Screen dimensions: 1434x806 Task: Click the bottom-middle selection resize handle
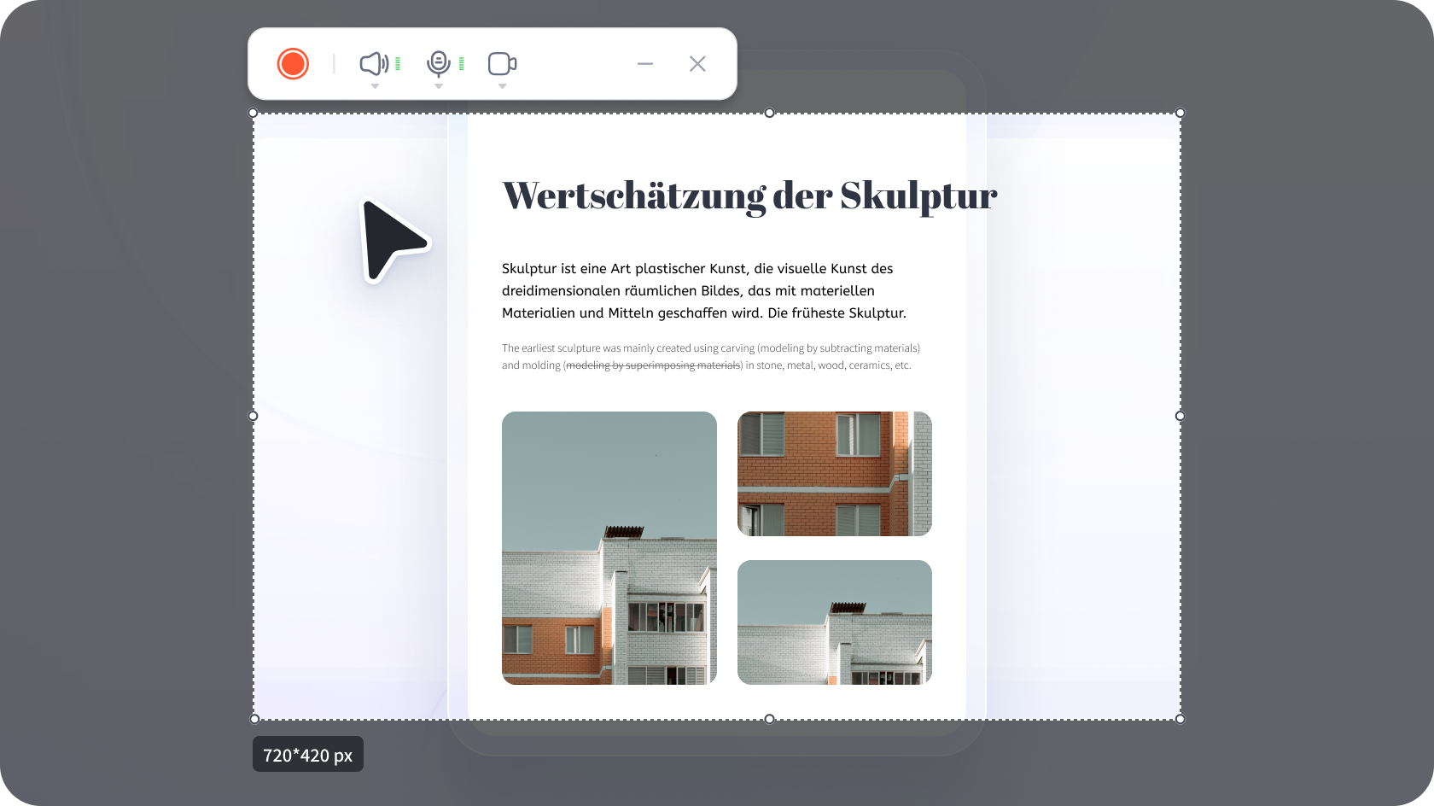[x=769, y=719]
